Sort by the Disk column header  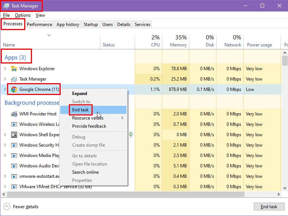tap(203, 41)
